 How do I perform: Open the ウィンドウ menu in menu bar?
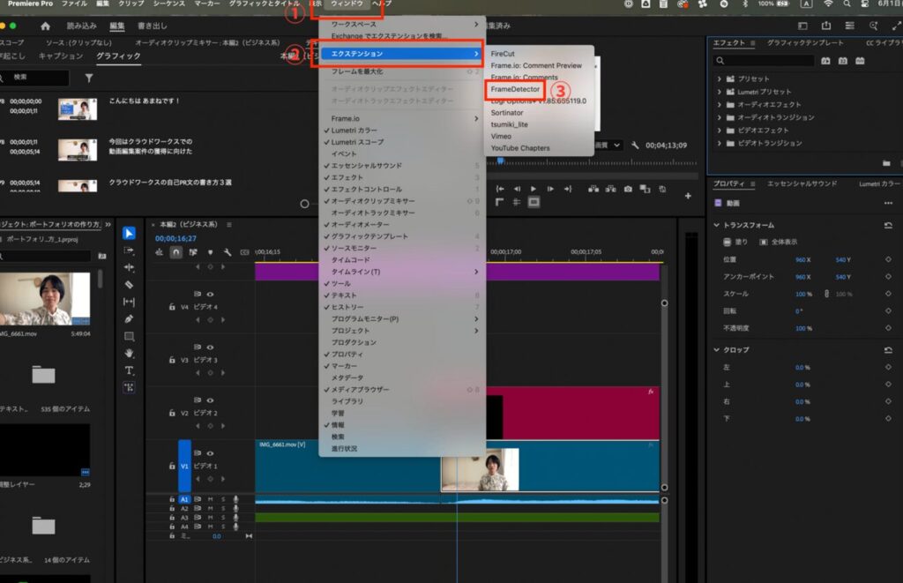click(347, 4)
